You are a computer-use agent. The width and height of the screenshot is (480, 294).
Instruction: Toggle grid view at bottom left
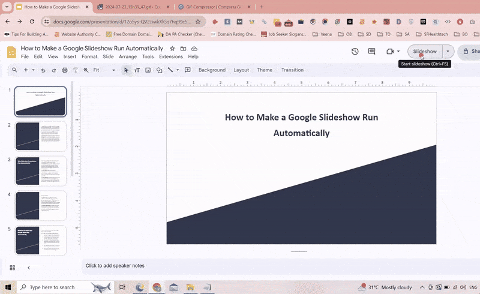point(12,268)
